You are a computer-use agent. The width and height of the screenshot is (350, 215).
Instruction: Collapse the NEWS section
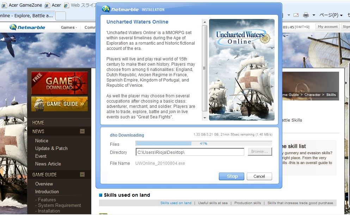coord(82,131)
